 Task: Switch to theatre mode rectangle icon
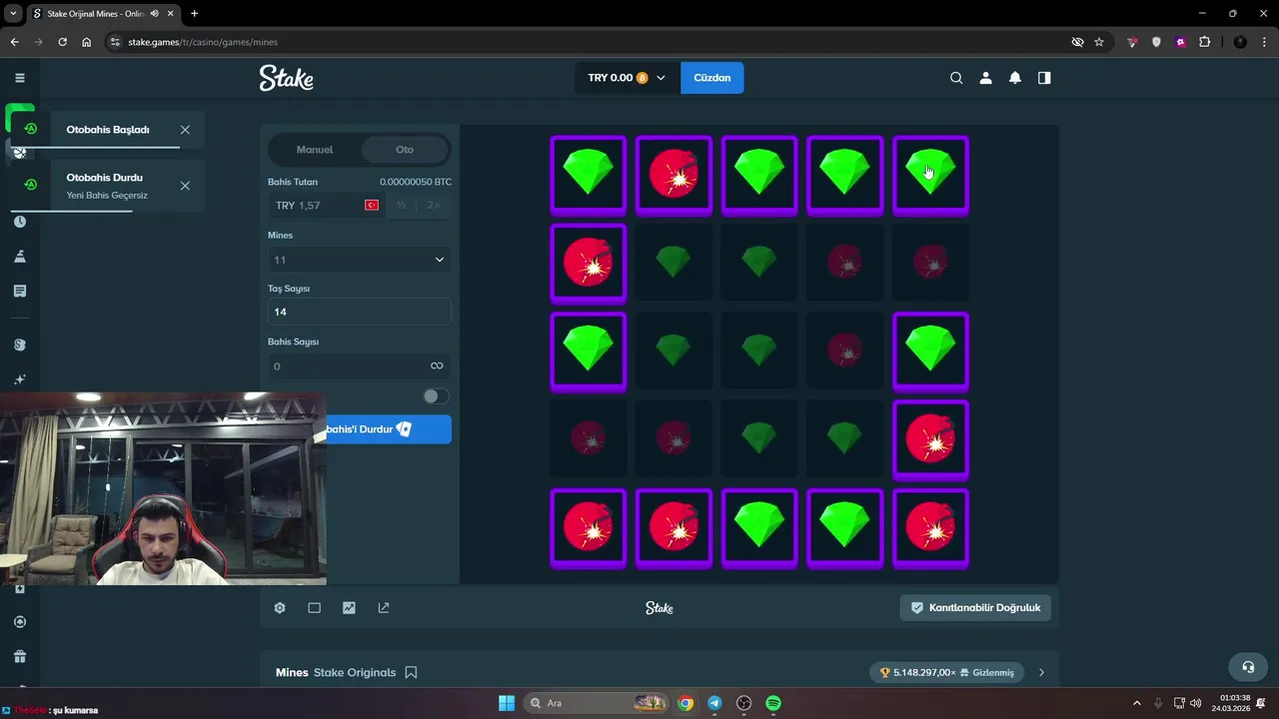tap(314, 607)
